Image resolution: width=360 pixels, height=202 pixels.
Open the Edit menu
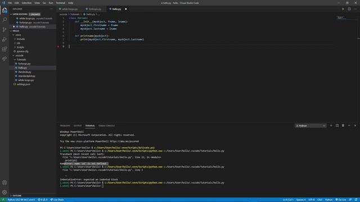(17, 3)
